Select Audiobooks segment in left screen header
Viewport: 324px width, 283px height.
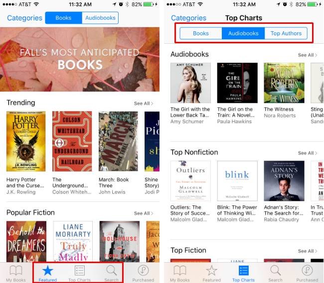pos(100,18)
